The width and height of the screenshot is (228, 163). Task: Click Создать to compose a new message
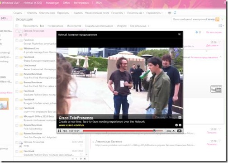pyautogui.click(x=18, y=13)
